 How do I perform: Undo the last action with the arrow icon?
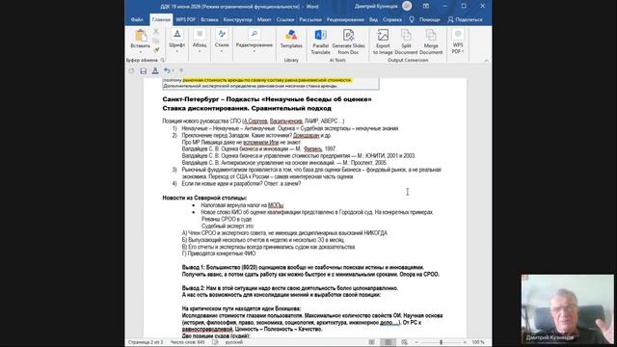(167, 70)
